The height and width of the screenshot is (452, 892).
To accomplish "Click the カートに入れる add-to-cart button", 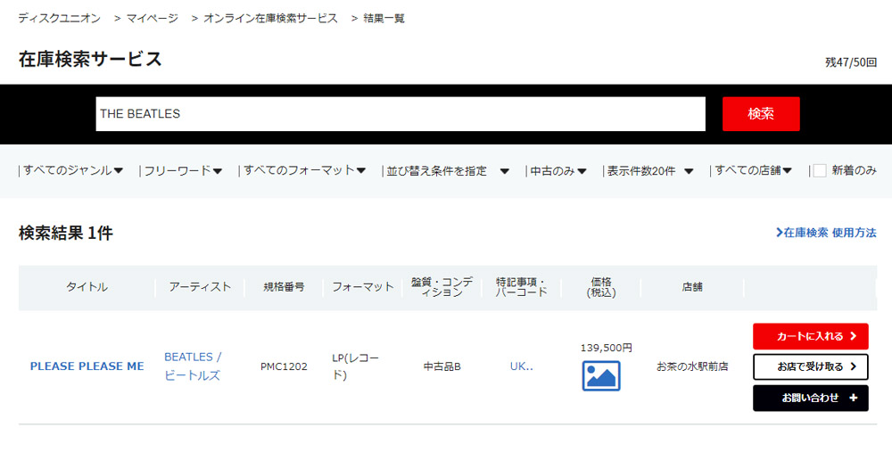I will click(x=811, y=336).
